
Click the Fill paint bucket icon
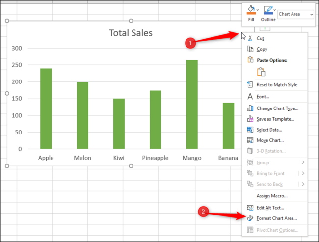[x=250, y=10]
